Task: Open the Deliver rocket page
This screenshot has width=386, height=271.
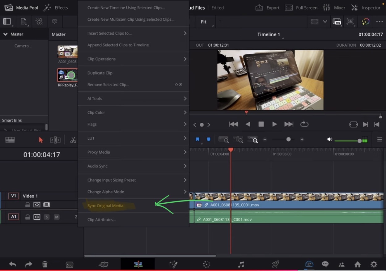Action: tap(275, 264)
